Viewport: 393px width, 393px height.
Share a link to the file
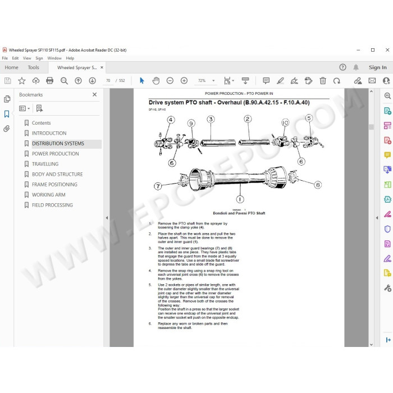click(x=358, y=81)
